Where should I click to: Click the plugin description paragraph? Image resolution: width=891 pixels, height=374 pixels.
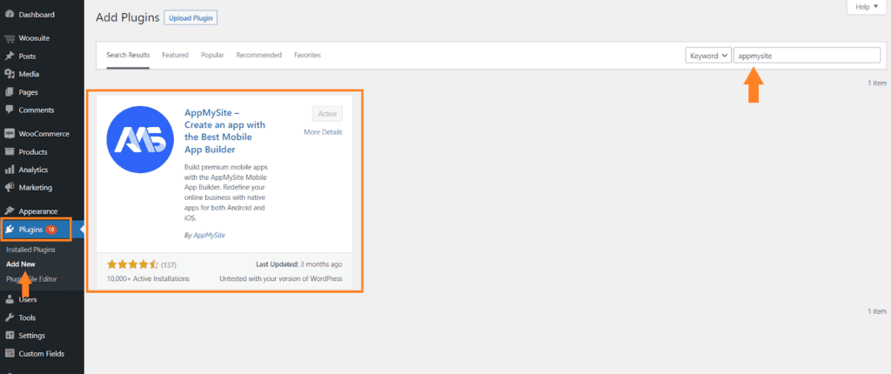pyautogui.click(x=225, y=193)
